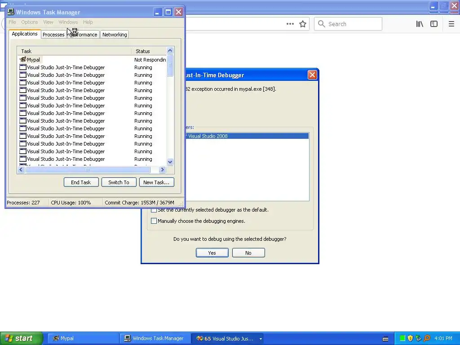Click the network/hardware tray icon

click(x=419, y=338)
